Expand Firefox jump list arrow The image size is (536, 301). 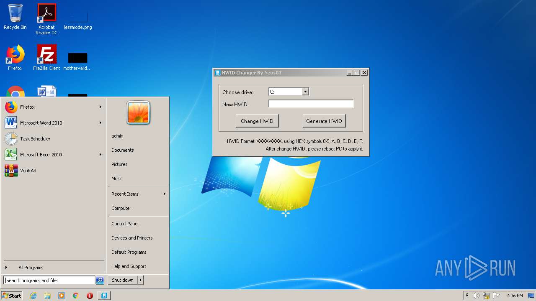(100, 107)
